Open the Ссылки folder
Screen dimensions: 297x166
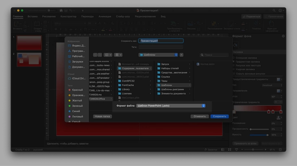tap(174, 77)
